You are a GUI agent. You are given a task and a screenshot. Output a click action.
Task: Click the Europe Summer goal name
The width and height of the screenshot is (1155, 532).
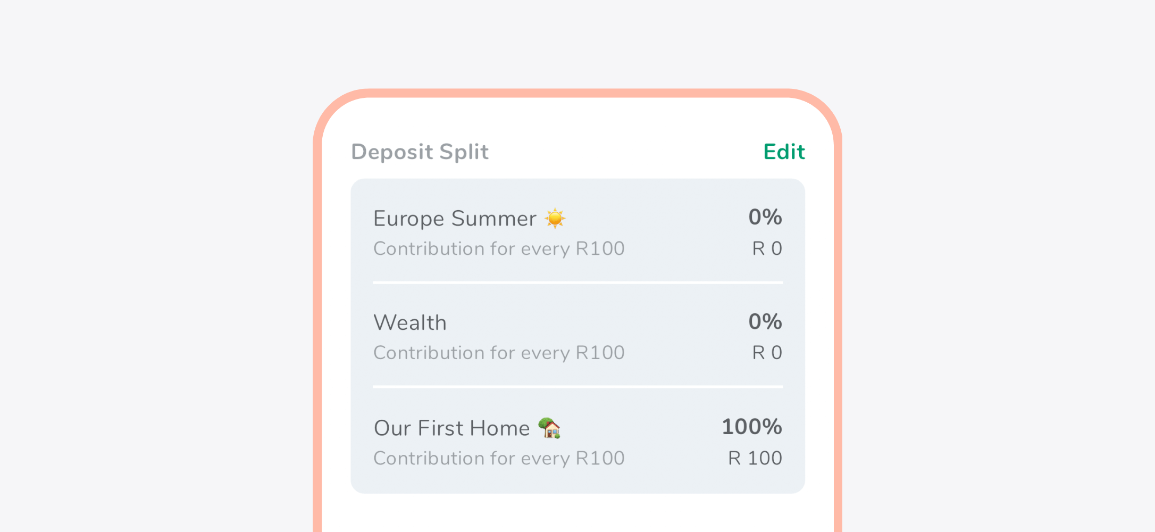(x=455, y=218)
